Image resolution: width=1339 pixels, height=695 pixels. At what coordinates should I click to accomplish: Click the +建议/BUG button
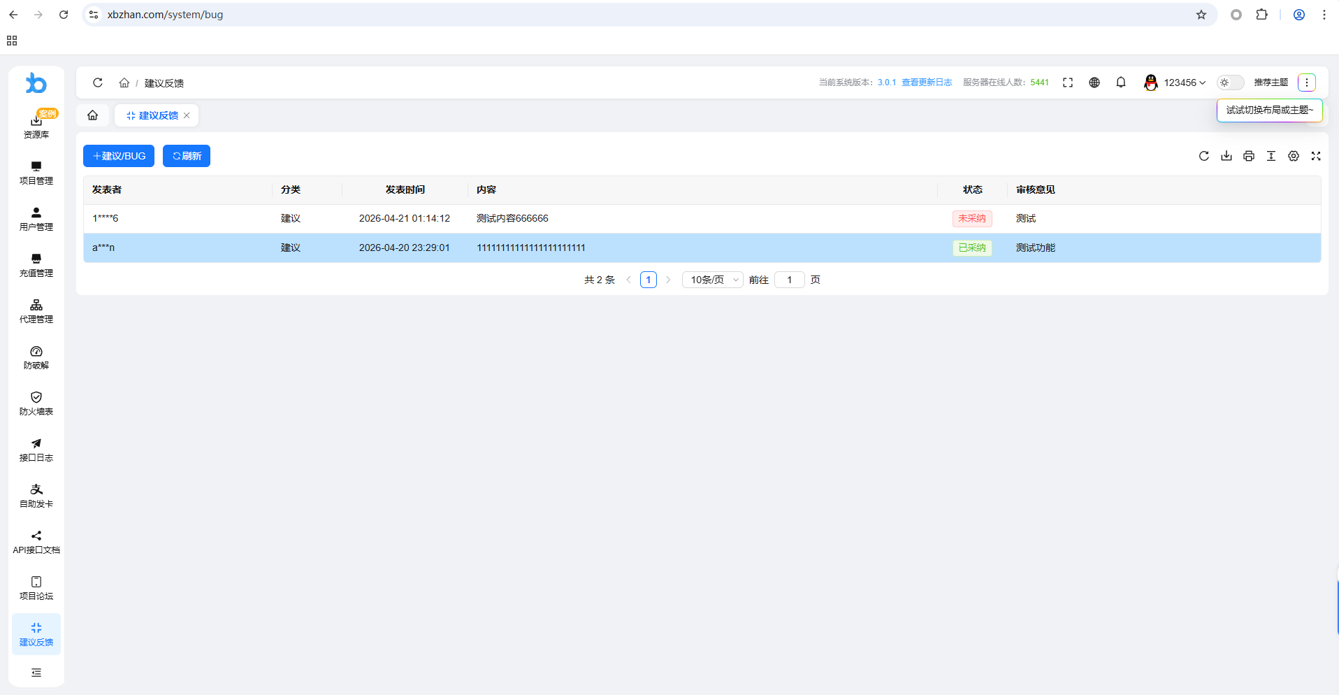119,156
